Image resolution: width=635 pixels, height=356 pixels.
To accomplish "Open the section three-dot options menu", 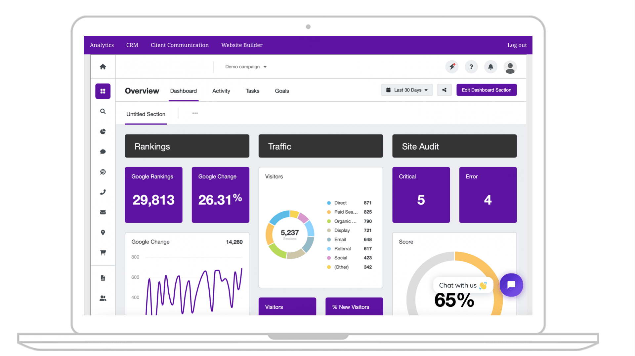I will coord(195,113).
